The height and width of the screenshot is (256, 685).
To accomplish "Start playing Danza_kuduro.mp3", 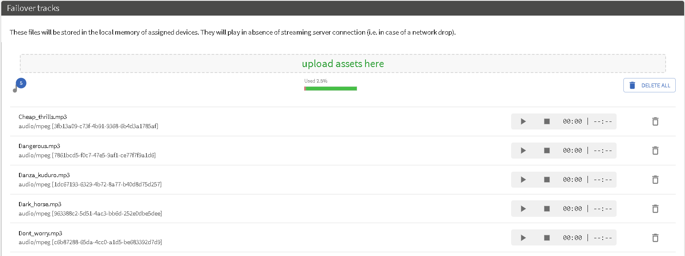I will tap(523, 180).
